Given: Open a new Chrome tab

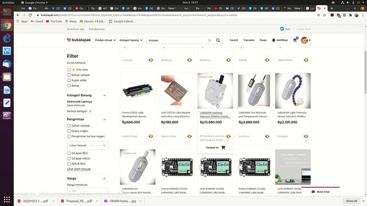Looking at the screenshot, I should click(331, 8).
